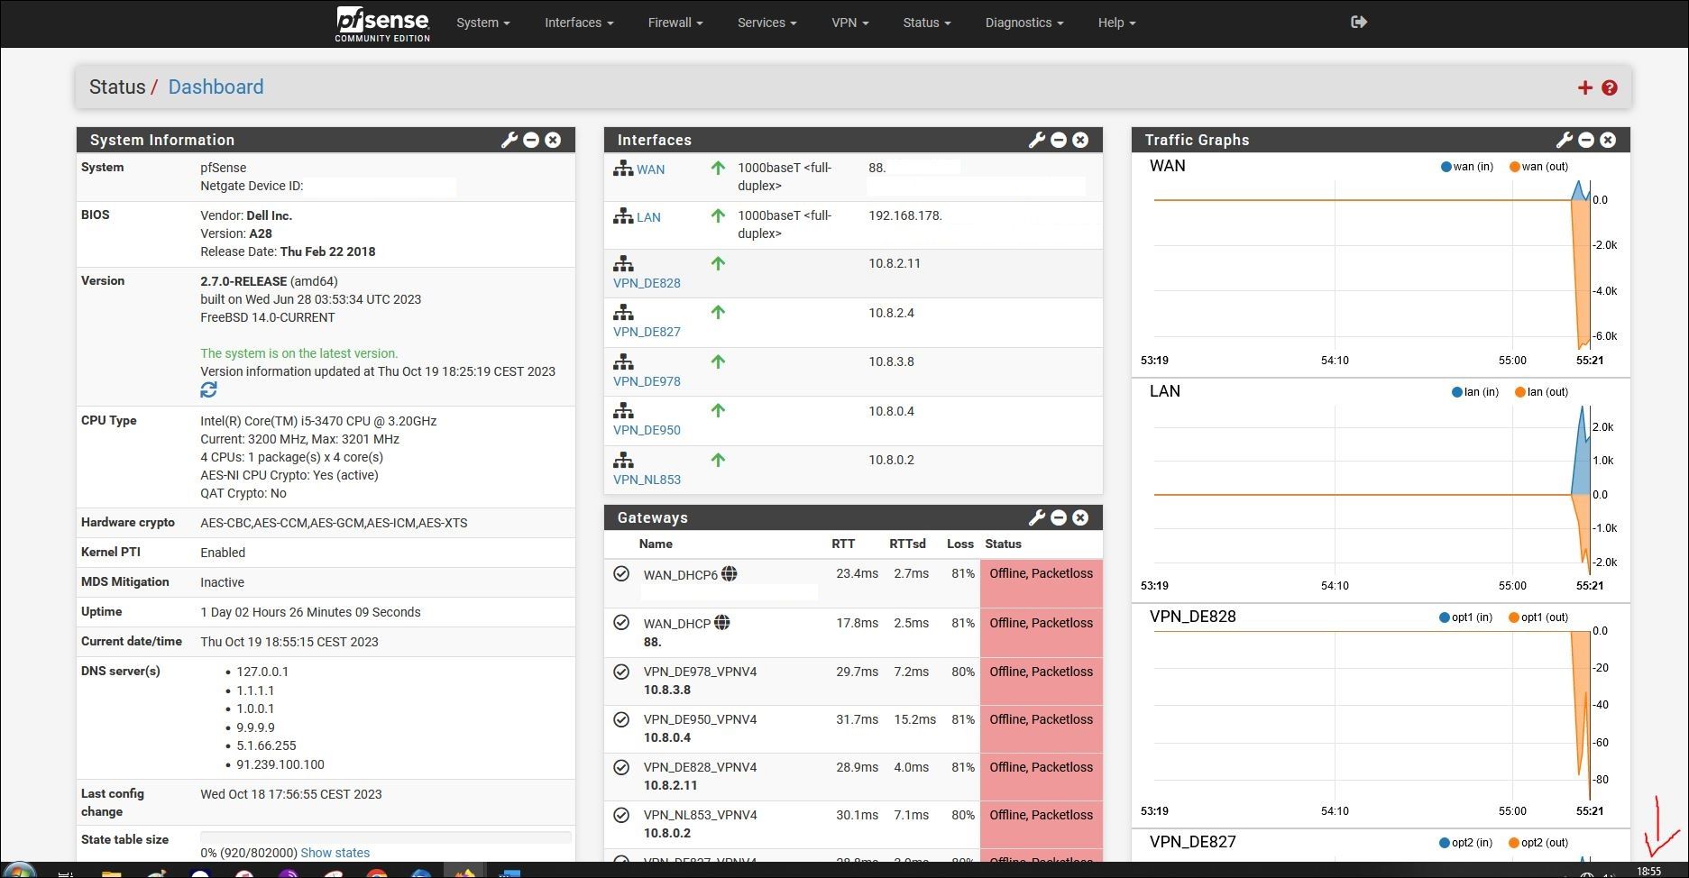Open the VPN_DE827 interface link

tap(647, 332)
